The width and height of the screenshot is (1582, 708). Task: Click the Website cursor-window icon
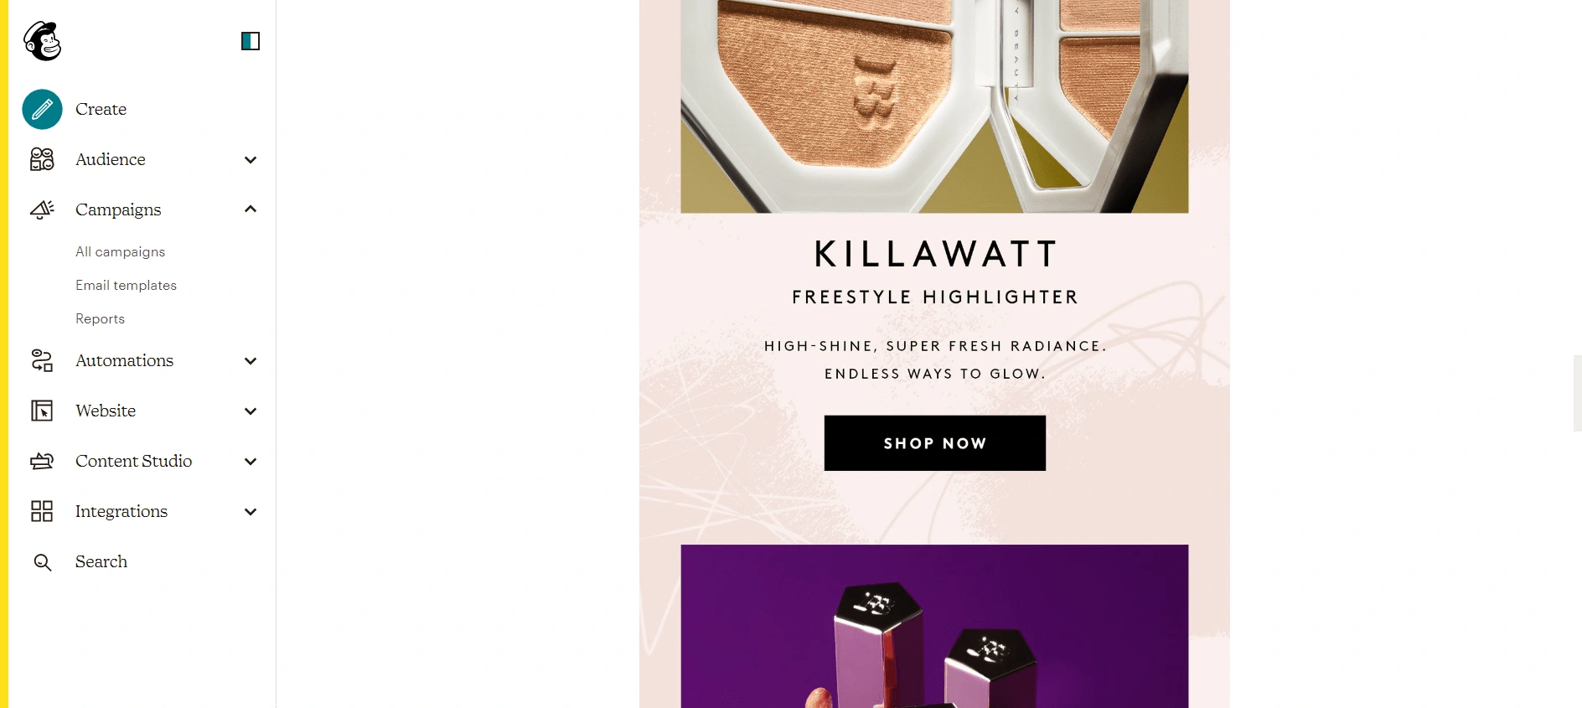(42, 411)
